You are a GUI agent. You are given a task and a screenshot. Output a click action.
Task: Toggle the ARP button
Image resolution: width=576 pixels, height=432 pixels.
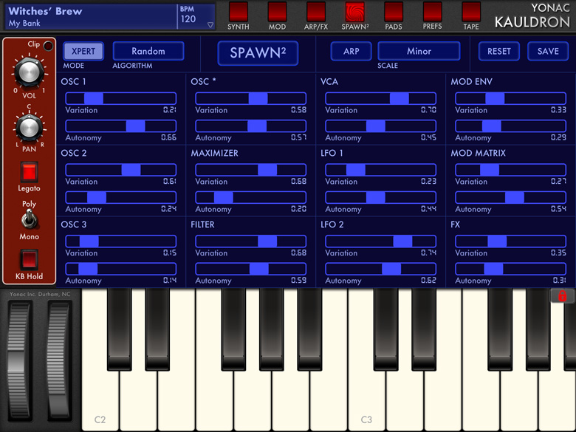(x=352, y=51)
